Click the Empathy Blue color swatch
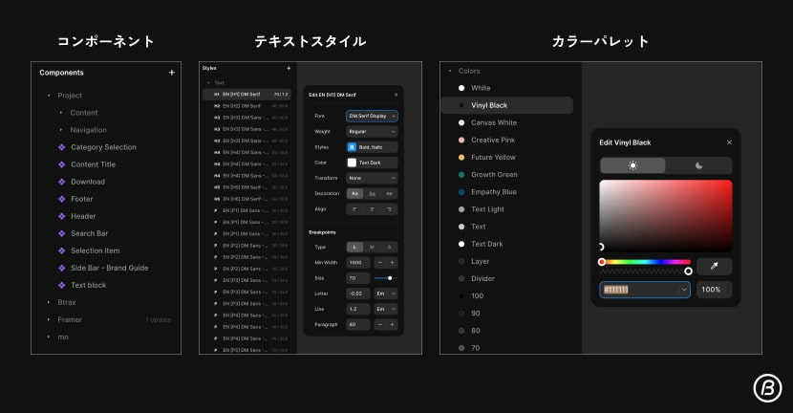793x413 pixels. (461, 192)
